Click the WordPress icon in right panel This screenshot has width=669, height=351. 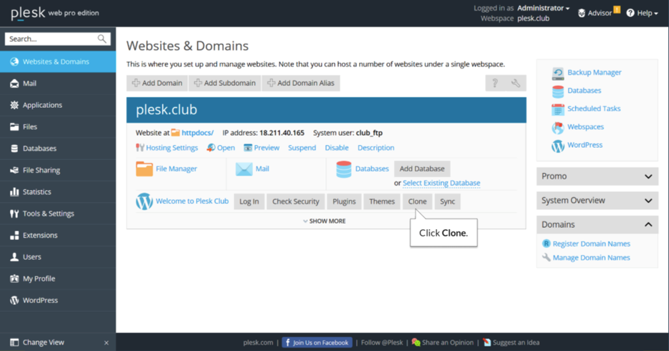click(x=558, y=146)
